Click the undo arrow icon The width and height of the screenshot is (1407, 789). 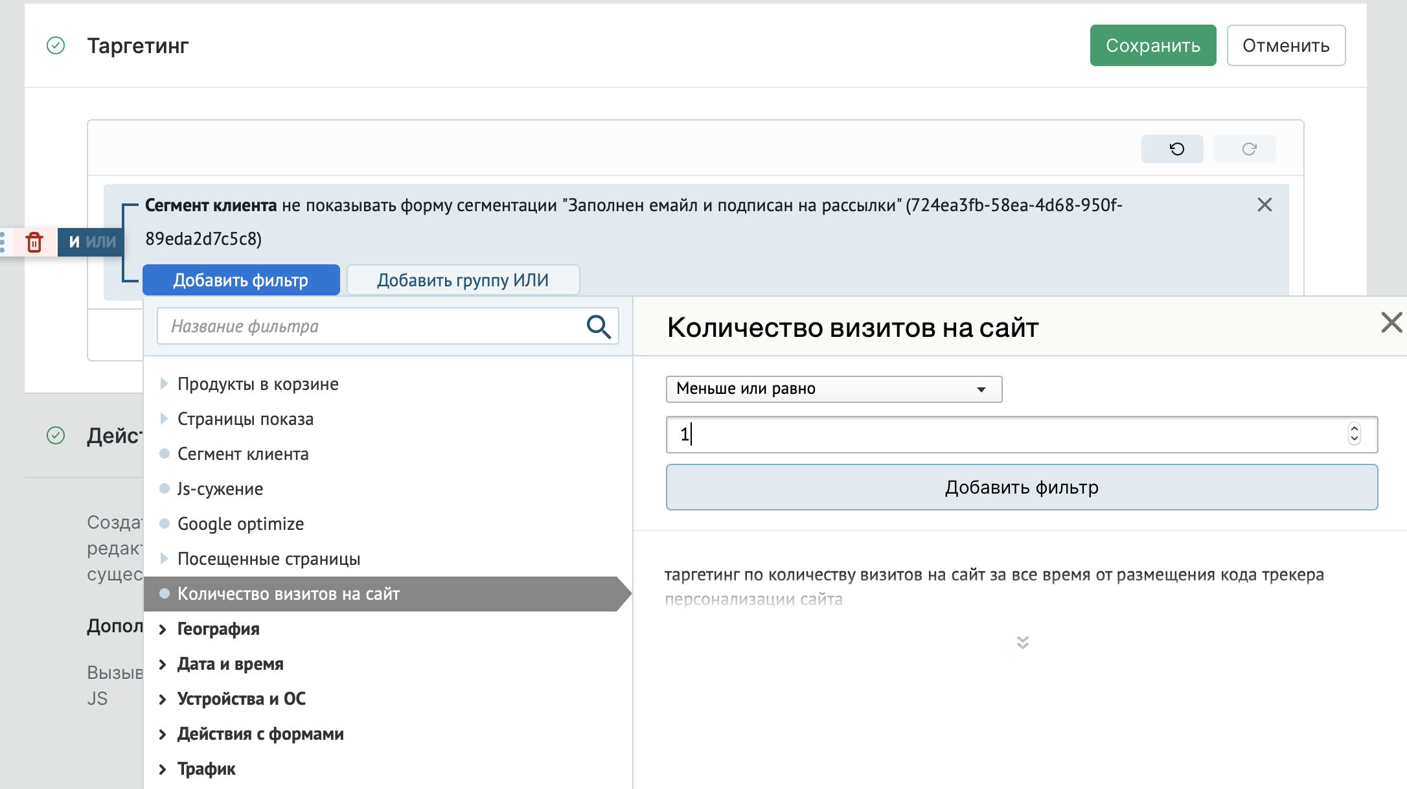pyautogui.click(x=1176, y=149)
